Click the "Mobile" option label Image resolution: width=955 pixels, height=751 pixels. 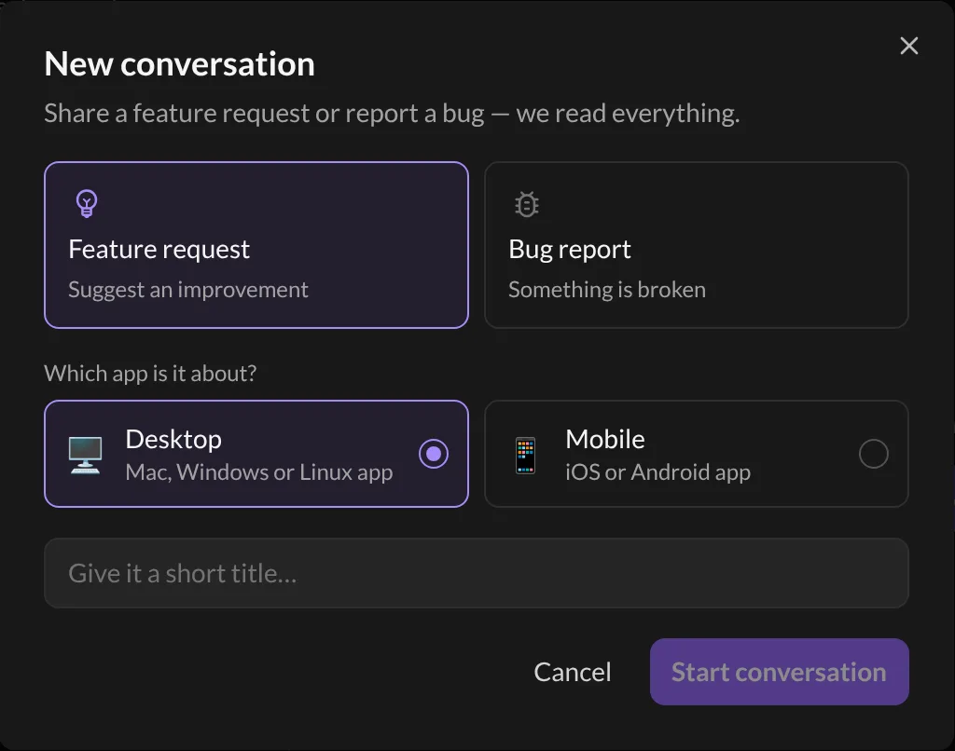point(604,440)
